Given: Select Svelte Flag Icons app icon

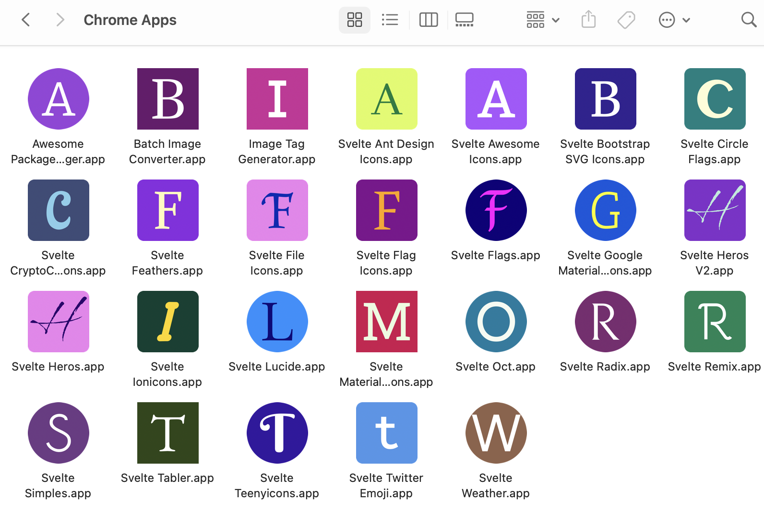Looking at the screenshot, I should tap(387, 210).
